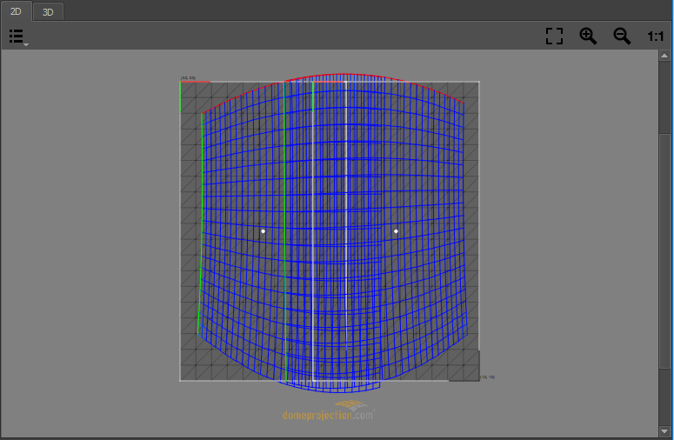Click the fit-to-screen view icon
The image size is (674, 440).
click(554, 36)
